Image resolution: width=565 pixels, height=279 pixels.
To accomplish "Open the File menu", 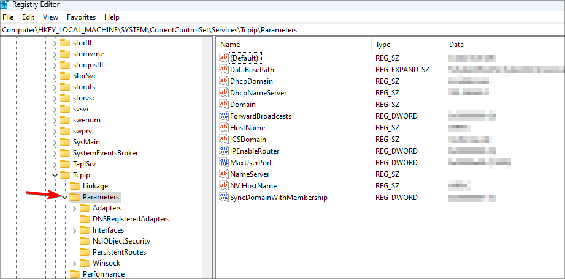I will pyautogui.click(x=8, y=17).
